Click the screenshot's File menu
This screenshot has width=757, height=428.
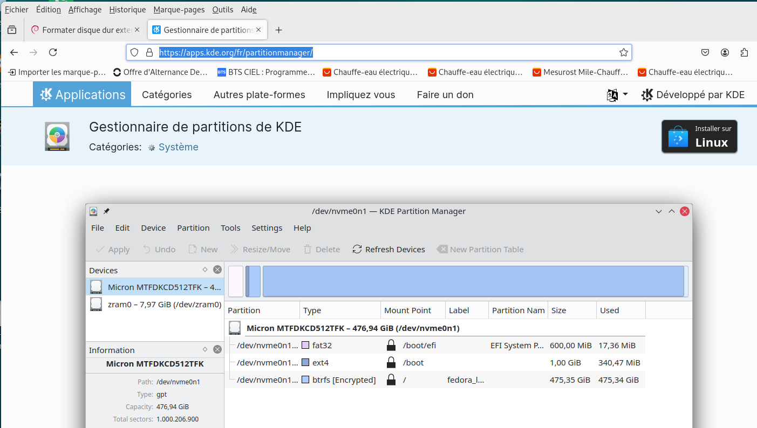coord(98,228)
